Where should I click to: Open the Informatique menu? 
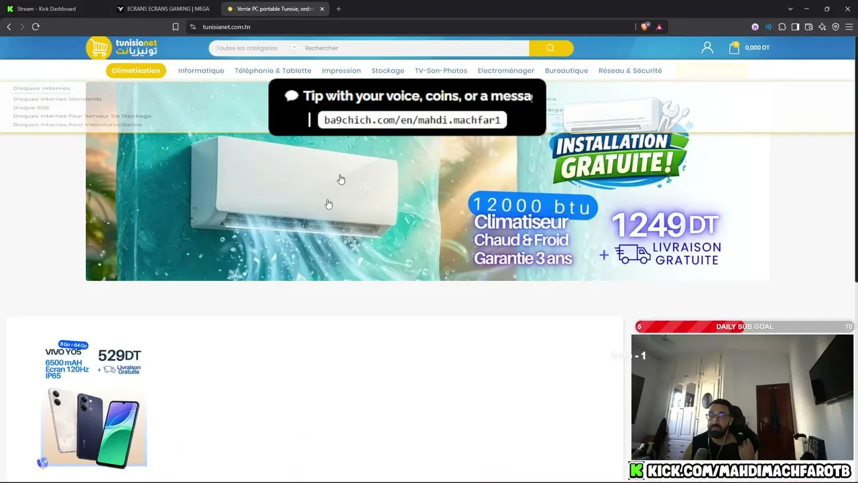tap(201, 70)
